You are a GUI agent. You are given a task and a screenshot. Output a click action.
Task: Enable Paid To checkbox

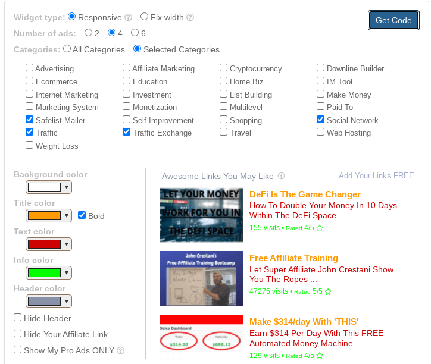(x=320, y=106)
